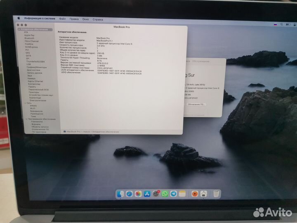Viewport: 297px width, 223px height.
Task: Select ATA in the sidebar
Action: pyautogui.click(x=26, y=32)
